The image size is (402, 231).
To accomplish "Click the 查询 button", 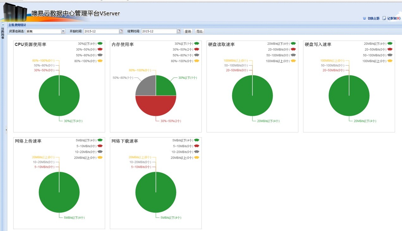I will 188,31.
